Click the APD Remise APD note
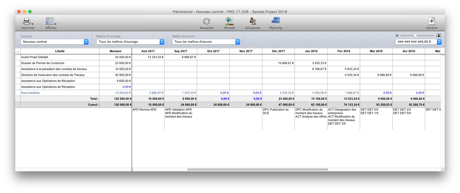The height and width of the screenshot is (193, 460). 144,110
